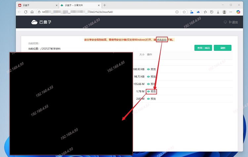Switch to the first 云盒子 tab
The image size is (248, 157).
(x=37, y=5)
